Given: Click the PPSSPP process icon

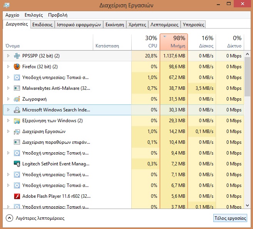Looking at the screenshot, I should (17, 56).
